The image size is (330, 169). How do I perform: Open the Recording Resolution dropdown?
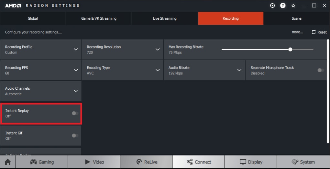[123, 49]
